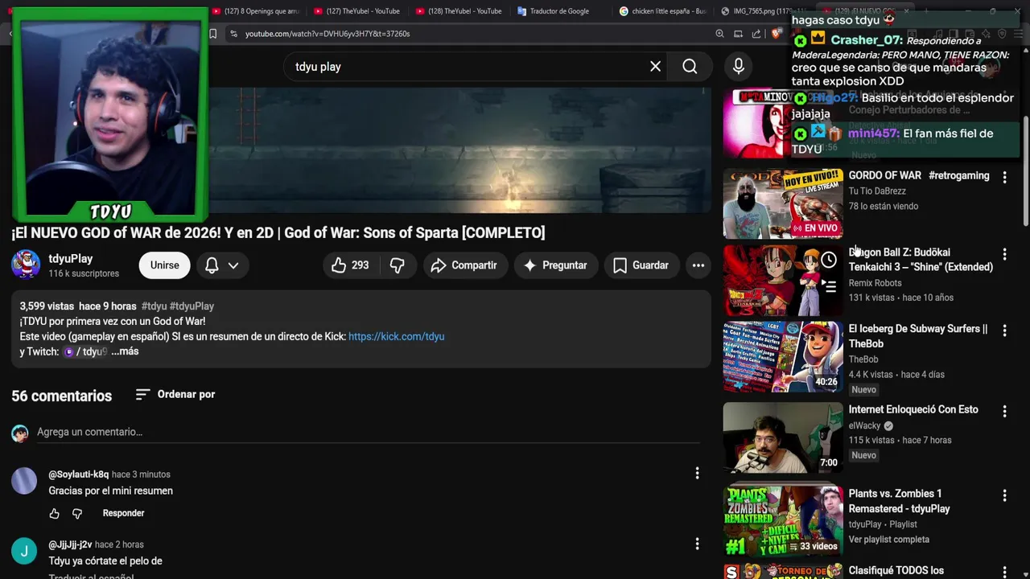This screenshot has height=579, width=1030.
Task: Open @JjjJjj-j2v commenter profile avatar
Action: 24,551
